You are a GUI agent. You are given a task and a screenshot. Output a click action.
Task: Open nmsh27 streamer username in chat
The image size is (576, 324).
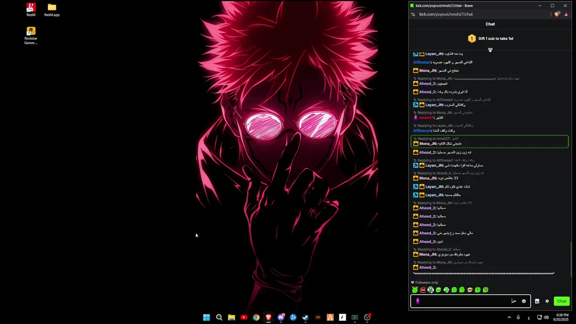(x=426, y=117)
